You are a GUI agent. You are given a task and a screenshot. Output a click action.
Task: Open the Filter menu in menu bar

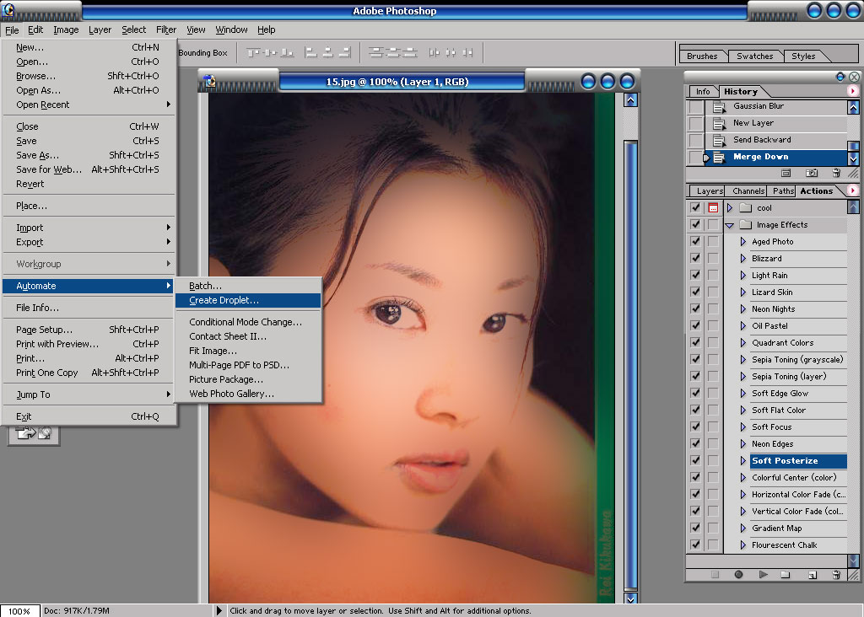(166, 30)
